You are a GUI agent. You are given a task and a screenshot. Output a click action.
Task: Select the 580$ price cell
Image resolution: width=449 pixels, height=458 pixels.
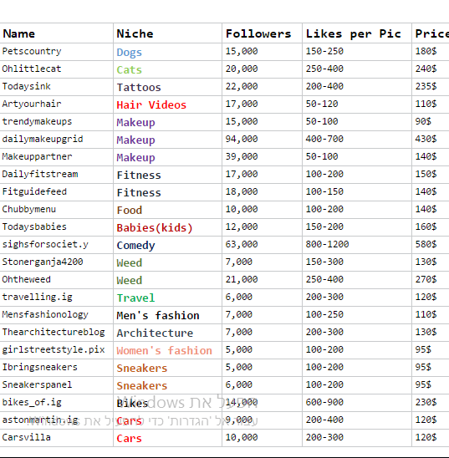tap(431, 245)
